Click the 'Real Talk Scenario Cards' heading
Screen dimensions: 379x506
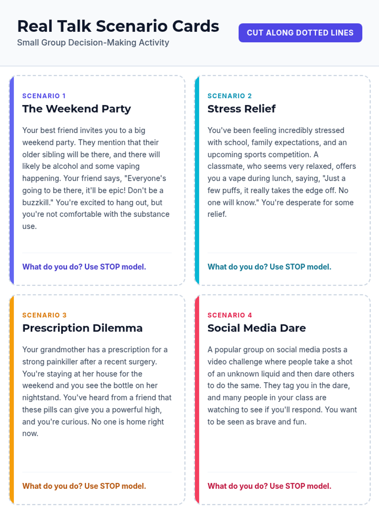point(118,26)
